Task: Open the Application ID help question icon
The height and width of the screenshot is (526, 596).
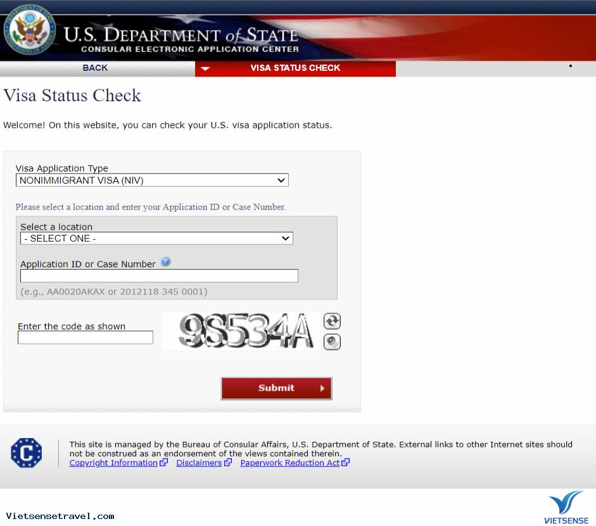Action: click(166, 261)
